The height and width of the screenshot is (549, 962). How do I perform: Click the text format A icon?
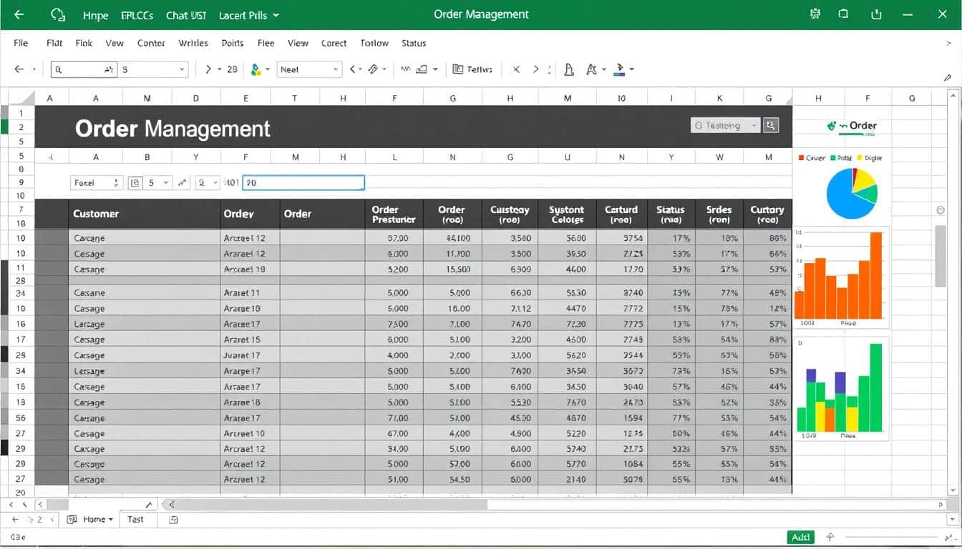pos(591,69)
